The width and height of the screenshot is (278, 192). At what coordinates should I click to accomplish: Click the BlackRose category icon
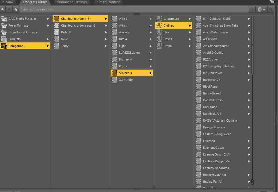click(x=199, y=87)
